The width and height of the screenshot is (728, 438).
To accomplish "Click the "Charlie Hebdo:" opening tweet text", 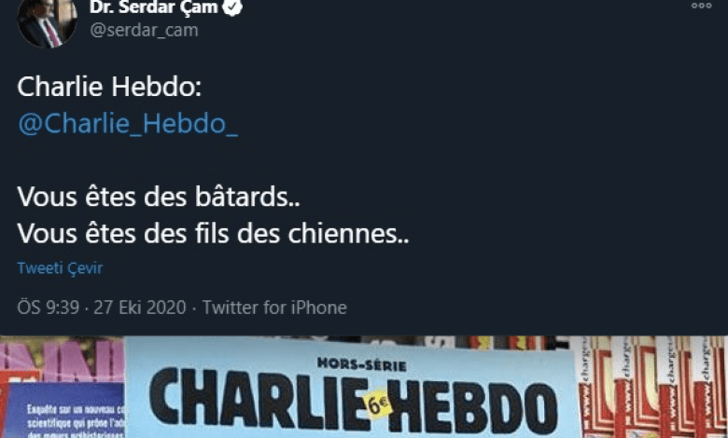I will pos(109,87).
